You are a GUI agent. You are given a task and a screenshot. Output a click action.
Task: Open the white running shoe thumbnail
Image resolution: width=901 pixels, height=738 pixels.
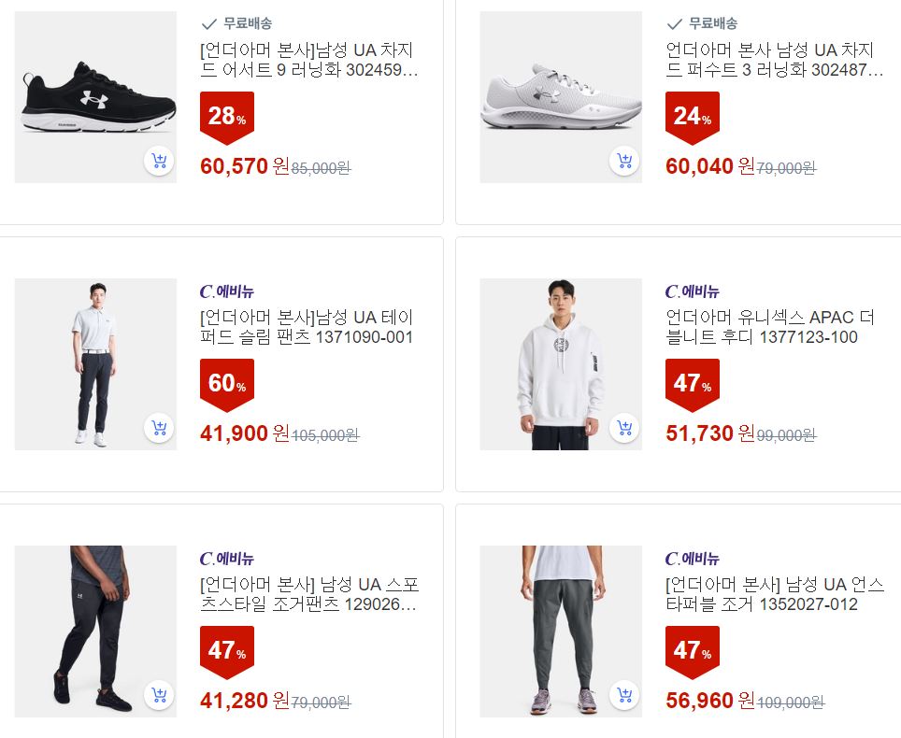[561, 97]
